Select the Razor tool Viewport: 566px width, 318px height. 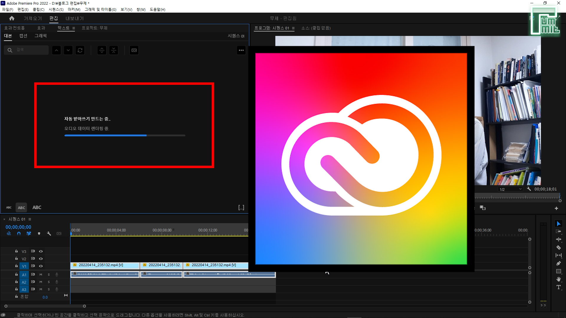[x=558, y=248]
